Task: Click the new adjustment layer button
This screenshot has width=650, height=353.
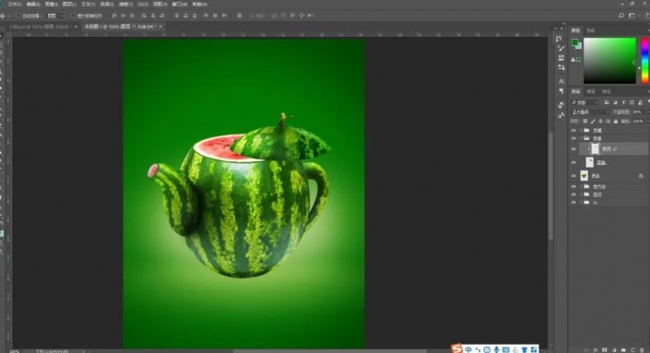Action: pos(614,350)
